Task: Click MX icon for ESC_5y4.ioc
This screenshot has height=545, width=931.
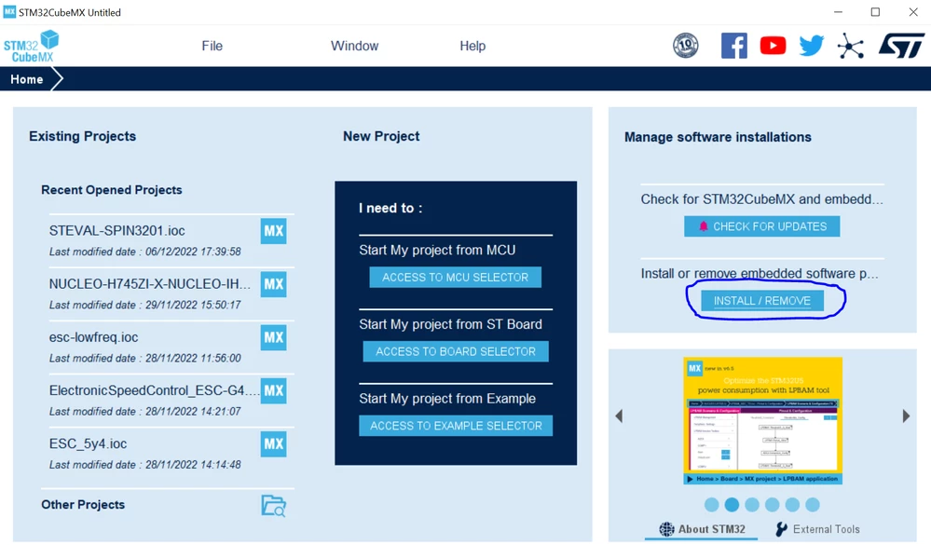Action: (x=274, y=444)
